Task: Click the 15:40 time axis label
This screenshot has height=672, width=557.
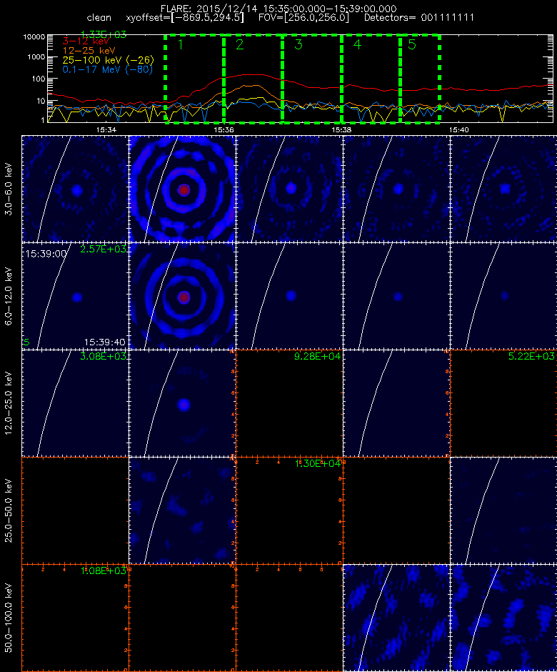Action: (x=459, y=129)
